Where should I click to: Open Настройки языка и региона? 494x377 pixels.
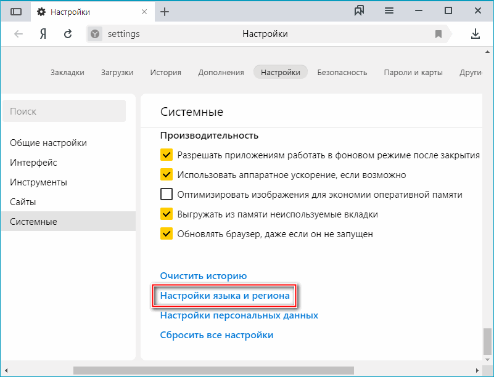pos(224,296)
